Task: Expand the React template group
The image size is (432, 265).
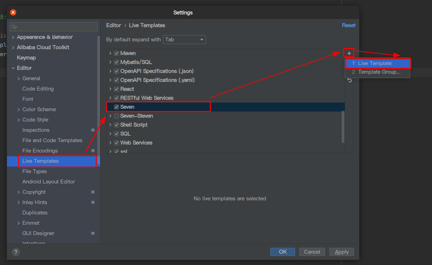Action: click(x=110, y=89)
